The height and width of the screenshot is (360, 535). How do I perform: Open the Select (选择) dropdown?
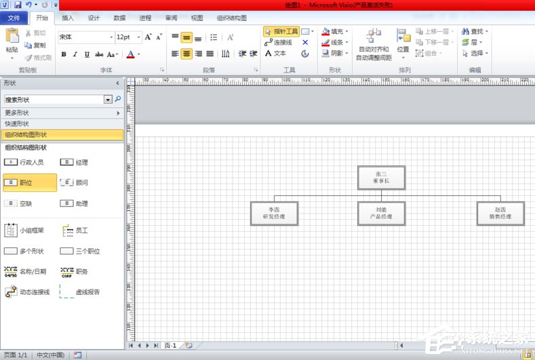click(x=475, y=54)
